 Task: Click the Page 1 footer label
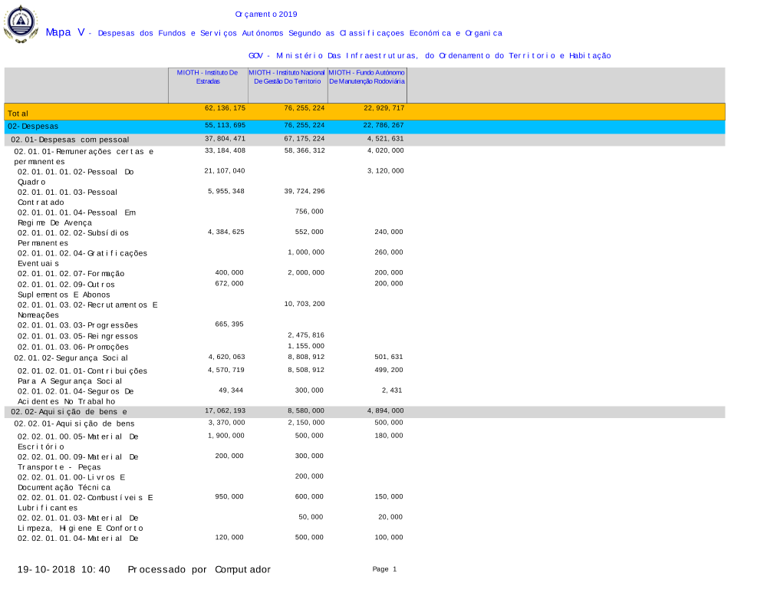pyautogui.click(x=384, y=569)
